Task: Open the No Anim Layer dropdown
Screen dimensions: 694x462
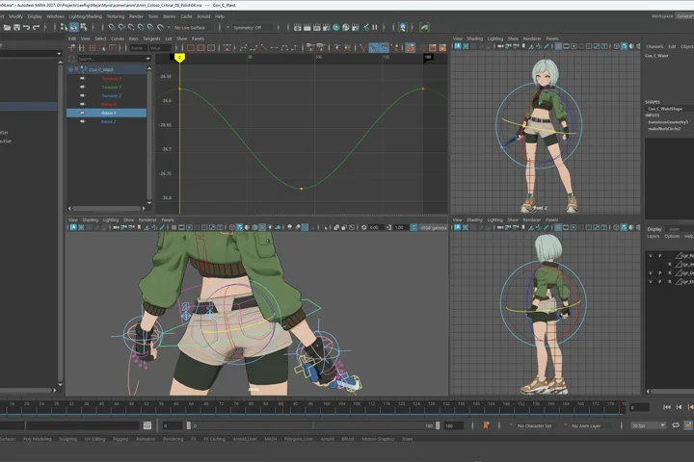Action: [x=565, y=425]
